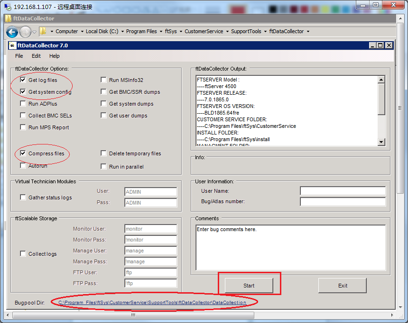
Task: Click the User Name input field
Action: pos(343,191)
